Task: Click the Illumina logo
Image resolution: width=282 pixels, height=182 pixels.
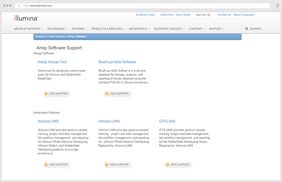Action: (x=26, y=18)
